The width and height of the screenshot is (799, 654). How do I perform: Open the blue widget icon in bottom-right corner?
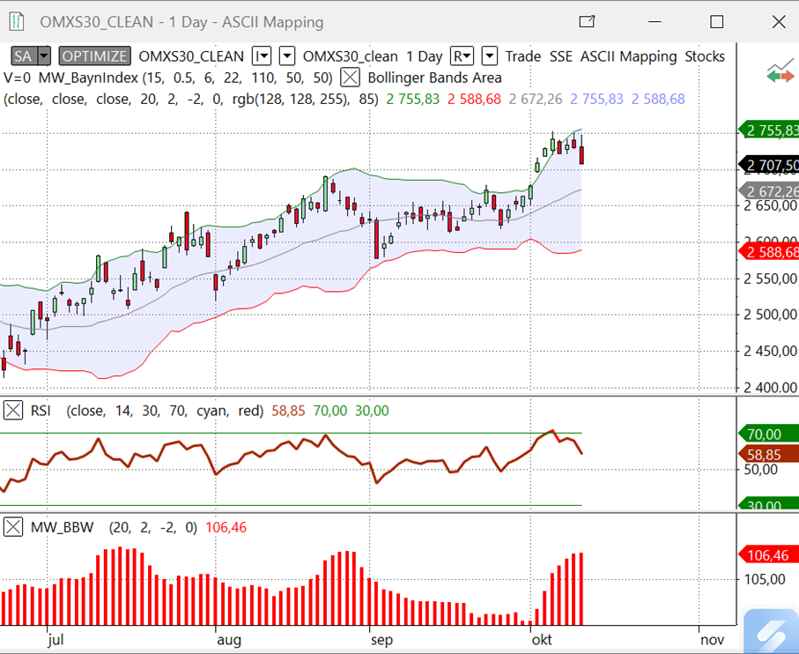click(771, 631)
